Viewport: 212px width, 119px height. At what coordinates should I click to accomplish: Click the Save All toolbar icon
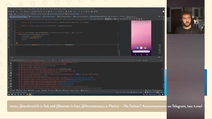11,12
